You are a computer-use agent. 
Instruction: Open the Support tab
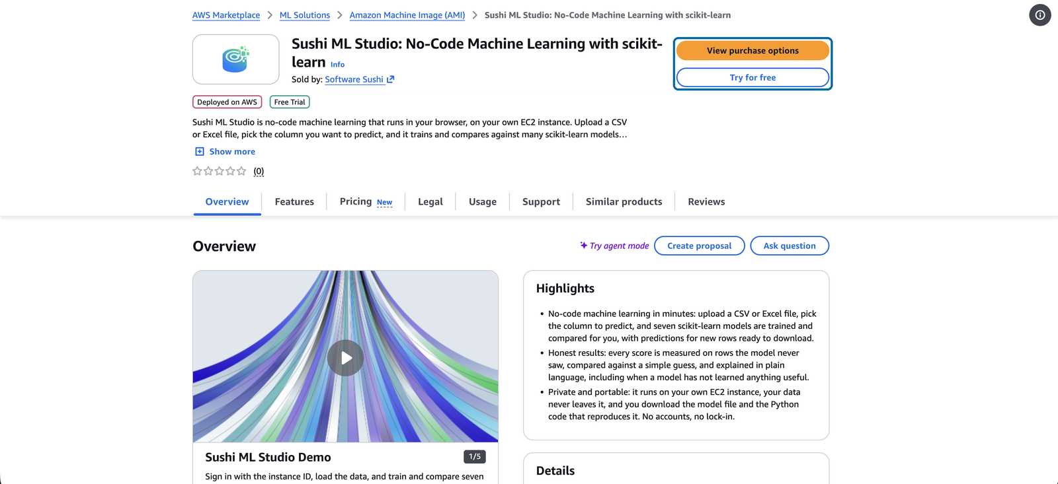541,201
